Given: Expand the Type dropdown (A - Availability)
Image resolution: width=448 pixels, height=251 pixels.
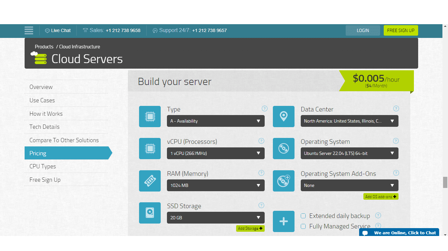Looking at the screenshot, I should click(215, 121).
